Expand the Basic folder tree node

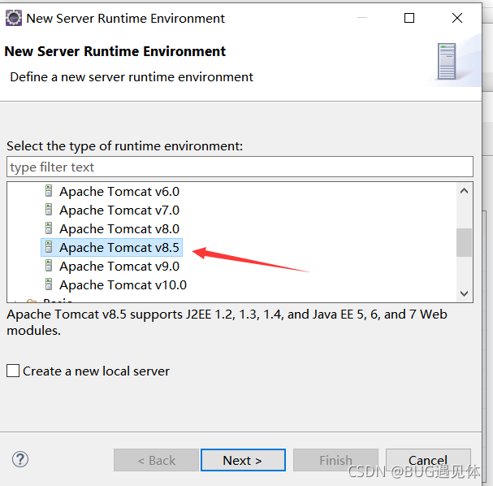[17, 301]
